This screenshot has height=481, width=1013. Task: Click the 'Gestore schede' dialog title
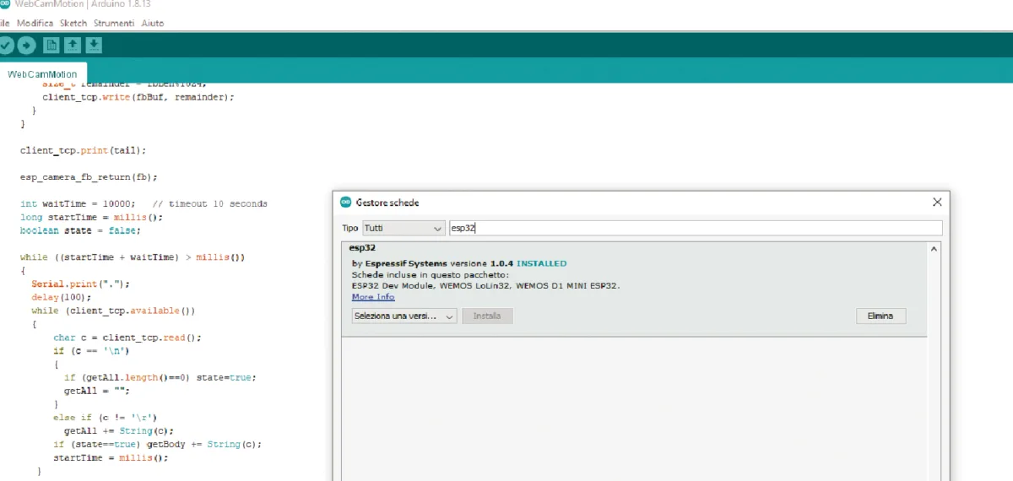pos(387,203)
